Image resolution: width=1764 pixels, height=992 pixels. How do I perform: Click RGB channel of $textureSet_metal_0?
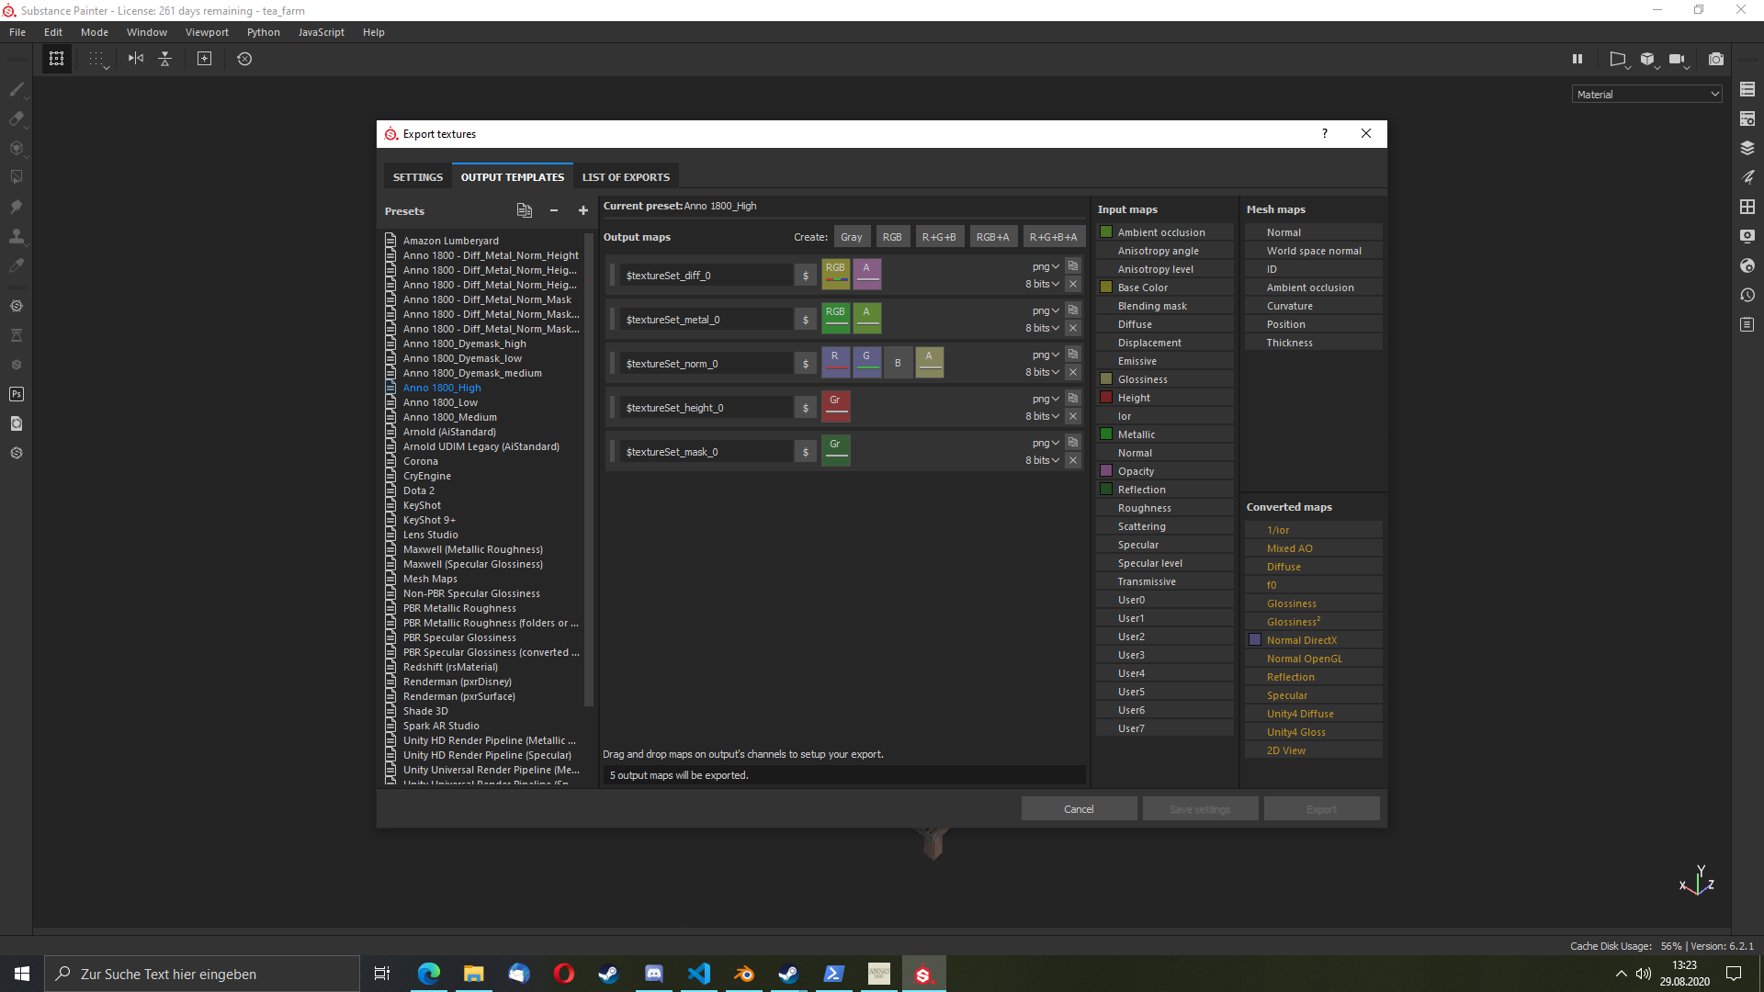click(835, 318)
